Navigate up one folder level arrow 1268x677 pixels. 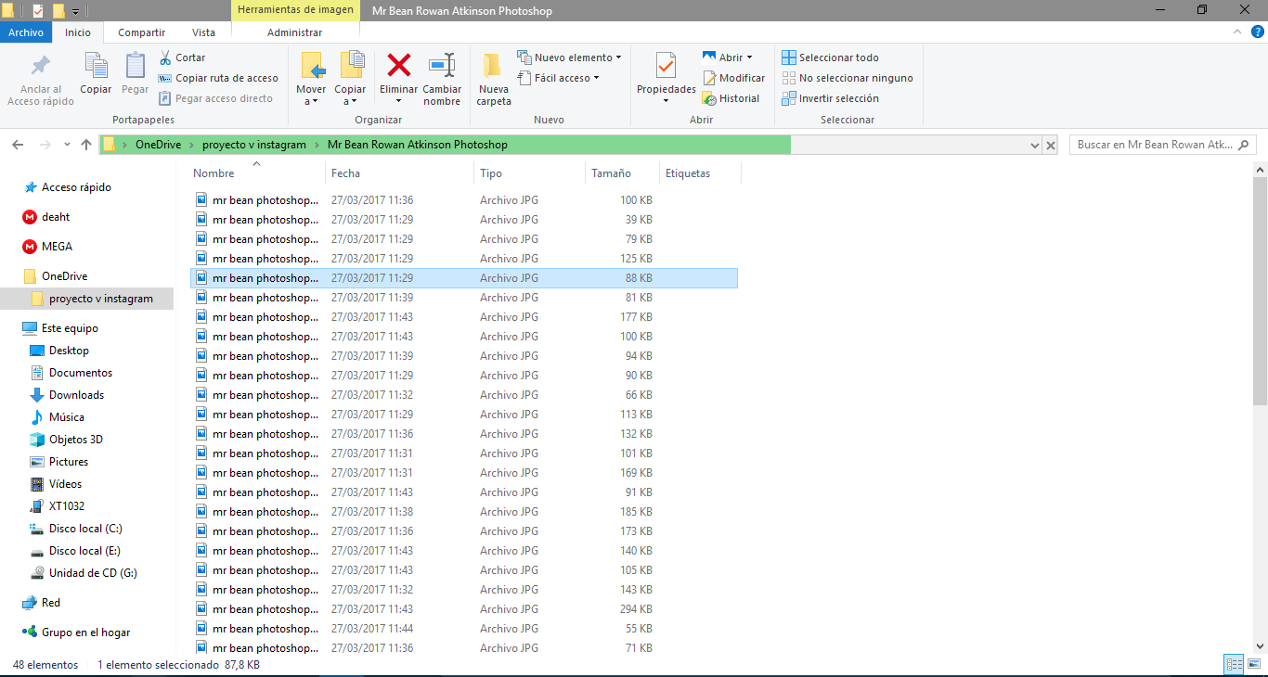(x=87, y=145)
